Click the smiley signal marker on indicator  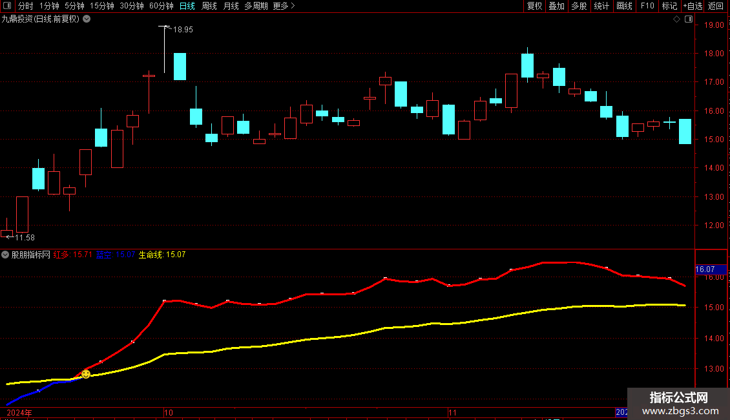[86, 374]
